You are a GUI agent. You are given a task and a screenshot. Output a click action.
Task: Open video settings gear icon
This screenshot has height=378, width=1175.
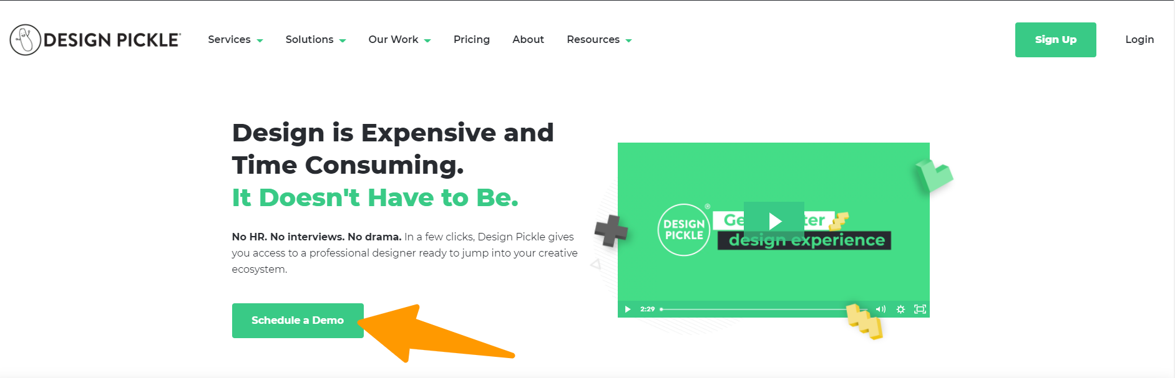pyautogui.click(x=900, y=309)
